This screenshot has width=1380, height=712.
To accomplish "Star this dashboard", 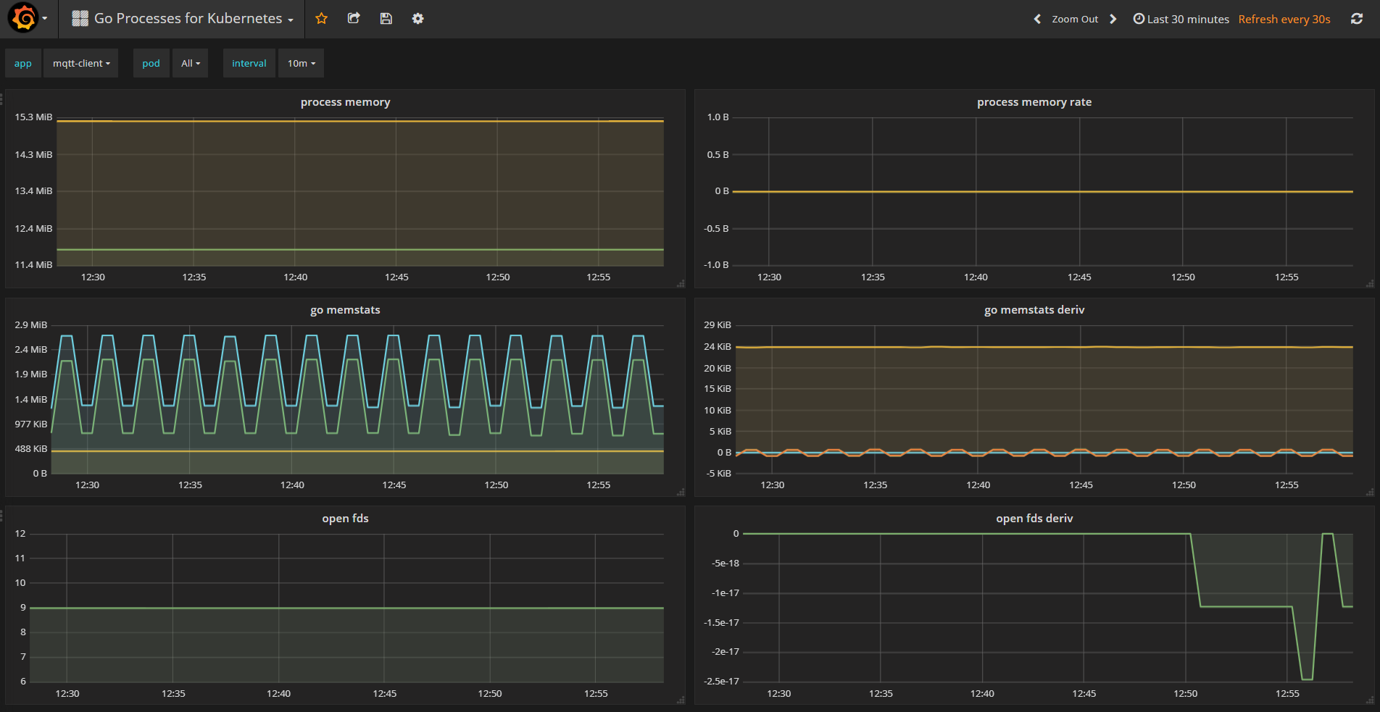I will 321,18.
